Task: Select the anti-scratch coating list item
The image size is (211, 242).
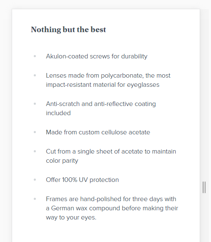Action: pyautogui.click(x=101, y=108)
